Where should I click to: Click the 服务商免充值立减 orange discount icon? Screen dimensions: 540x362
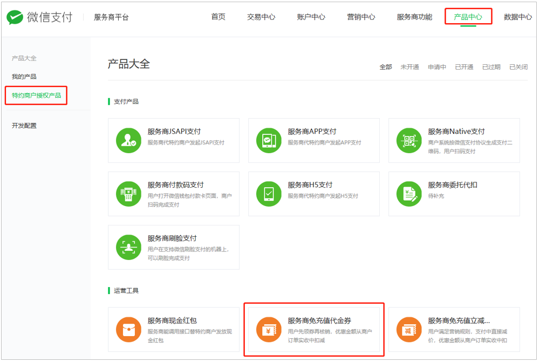click(409, 330)
